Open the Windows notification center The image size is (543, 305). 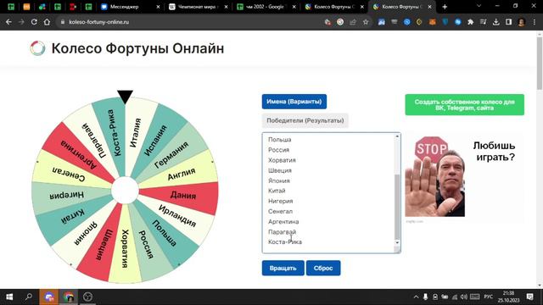[529, 297]
